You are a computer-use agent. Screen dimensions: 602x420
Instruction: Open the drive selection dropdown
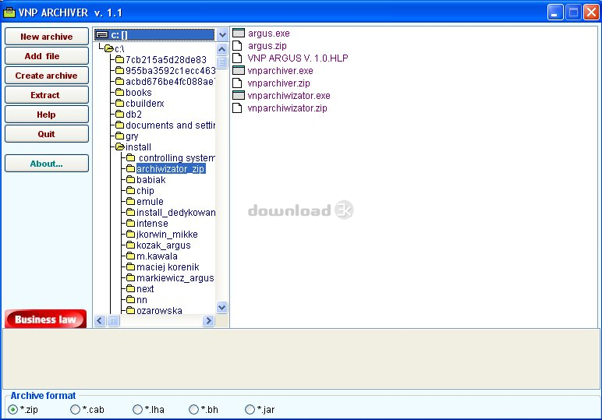tap(222, 35)
